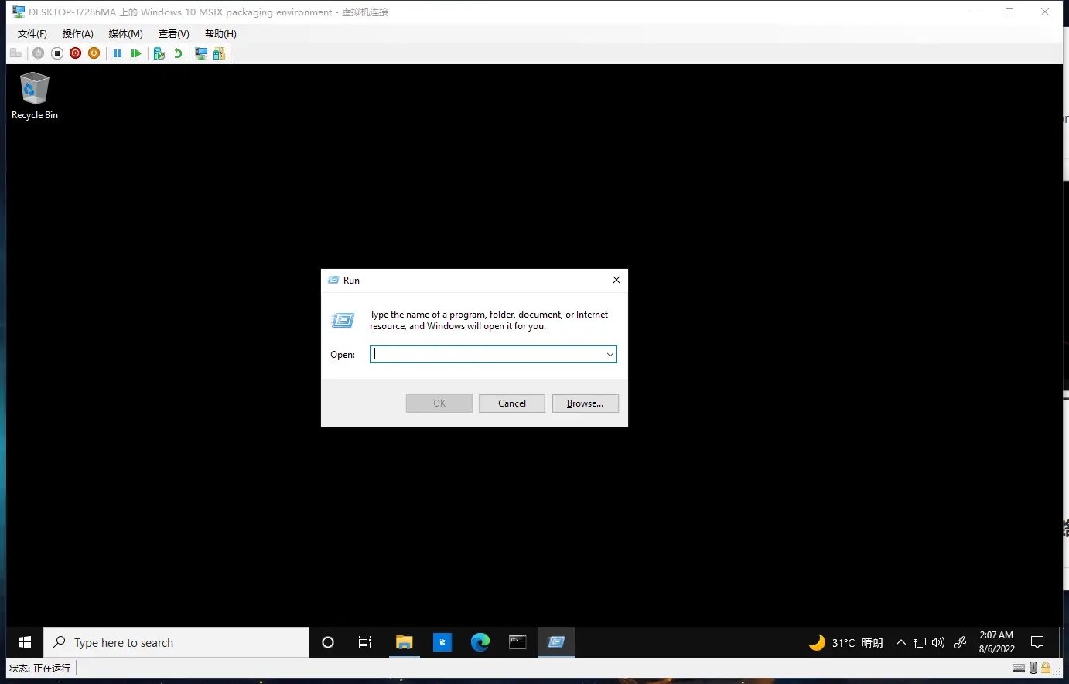
Task: Click the orange Save state VM icon
Action: (x=94, y=53)
